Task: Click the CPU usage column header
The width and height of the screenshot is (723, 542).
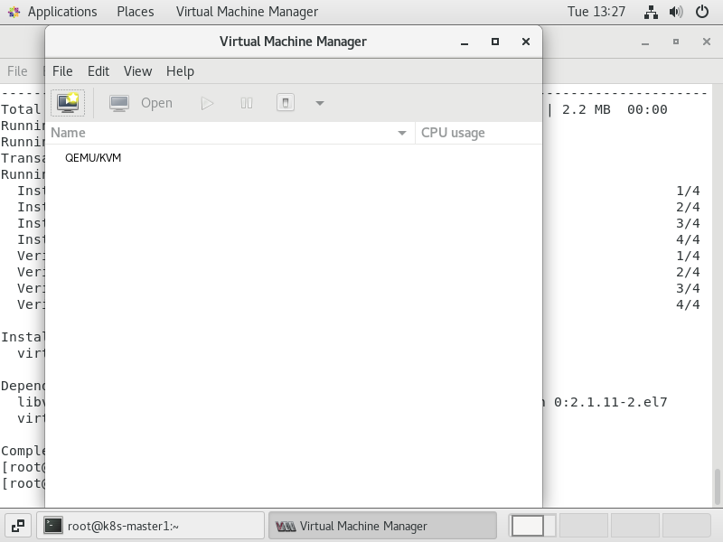Action: point(479,133)
